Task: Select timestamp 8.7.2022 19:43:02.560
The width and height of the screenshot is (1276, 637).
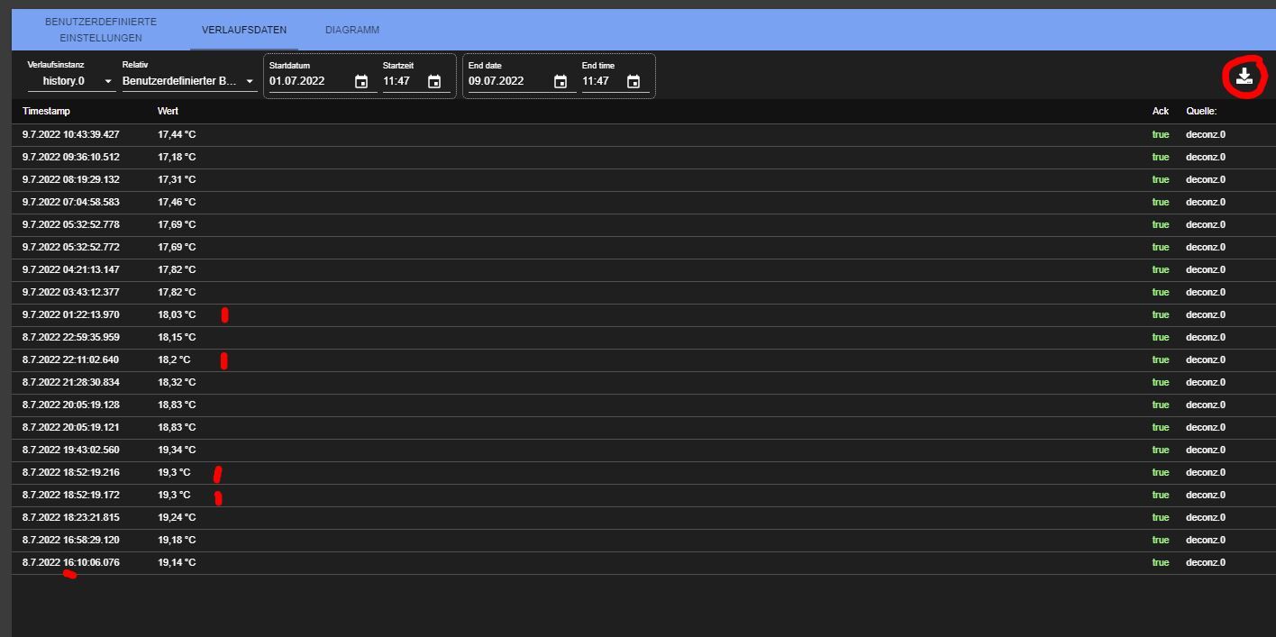Action: coord(71,450)
